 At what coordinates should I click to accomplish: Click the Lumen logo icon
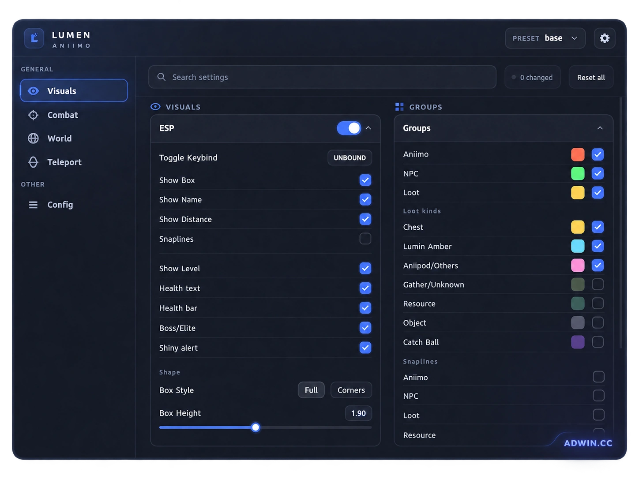[x=34, y=38]
